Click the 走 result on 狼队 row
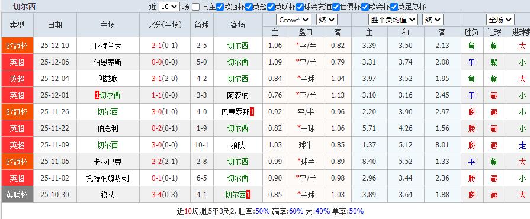The width and height of the screenshot is (530, 219). pyautogui.click(x=522, y=145)
